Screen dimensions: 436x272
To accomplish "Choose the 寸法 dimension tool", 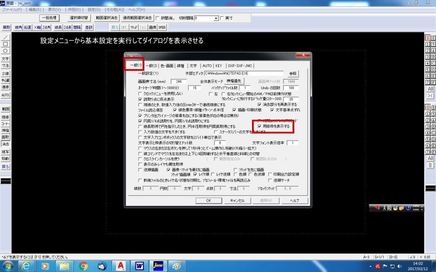I will pos(5,66).
